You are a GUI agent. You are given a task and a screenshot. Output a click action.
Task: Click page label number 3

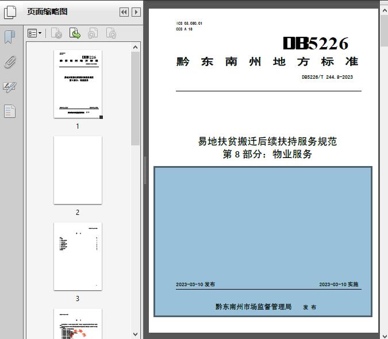tap(78, 299)
